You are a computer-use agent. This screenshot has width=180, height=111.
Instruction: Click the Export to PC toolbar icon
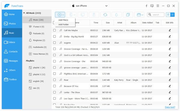point(83,15)
